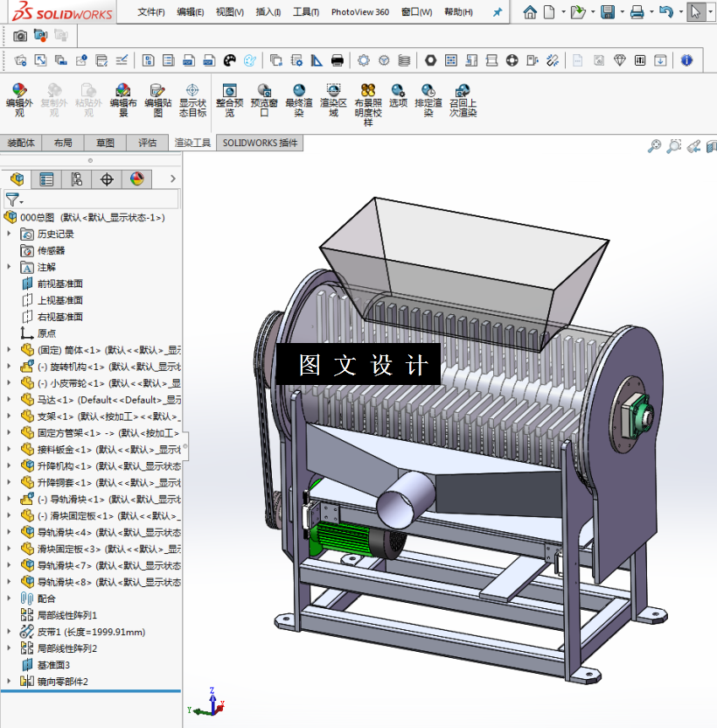
Task: Click the Undo arrow icon
Action: pos(666,12)
